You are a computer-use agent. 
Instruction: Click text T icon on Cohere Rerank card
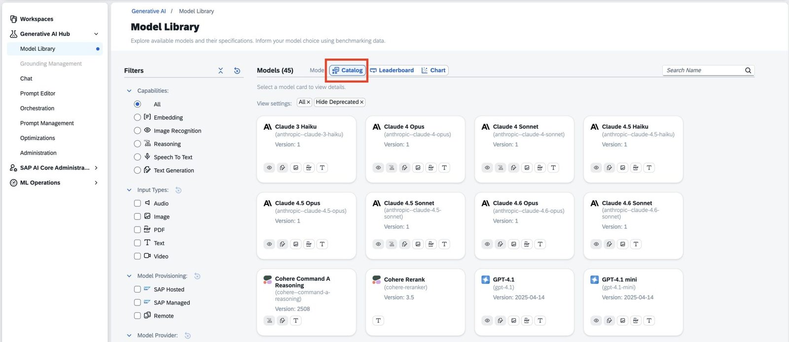pyautogui.click(x=378, y=321)
